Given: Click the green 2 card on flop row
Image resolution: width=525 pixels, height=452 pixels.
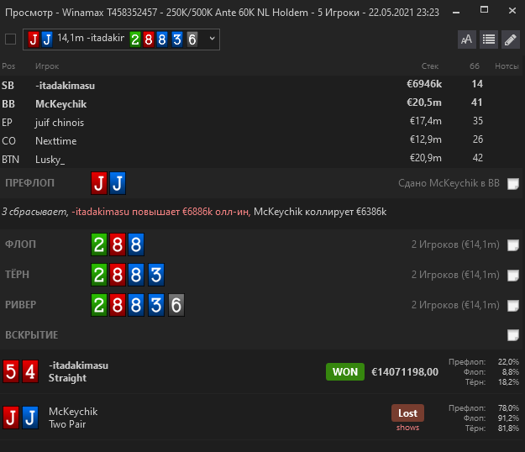Looking at the screenshot, I should click(99, 244).
